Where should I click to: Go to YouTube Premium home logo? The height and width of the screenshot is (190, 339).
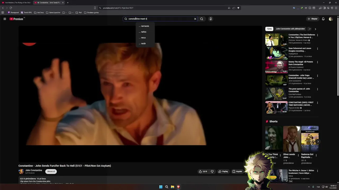[17, 19]
